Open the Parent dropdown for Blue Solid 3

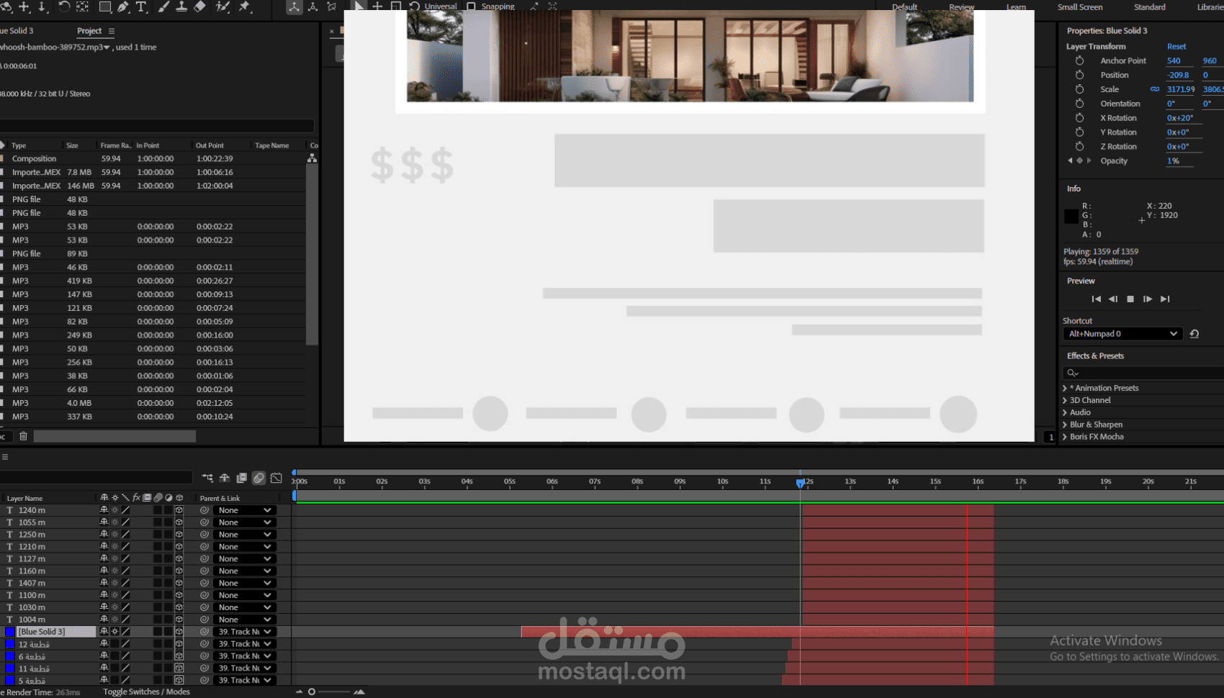tap(244, 631)
